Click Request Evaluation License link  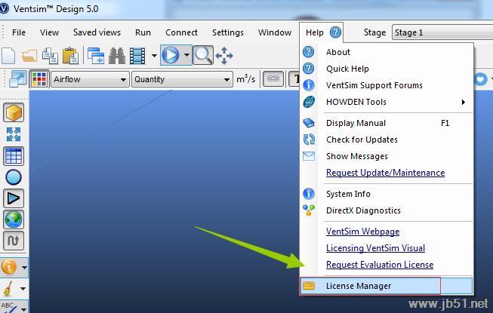[x=380, y=265]
